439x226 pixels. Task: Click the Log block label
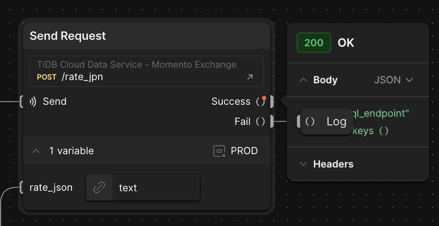(336, 122)
